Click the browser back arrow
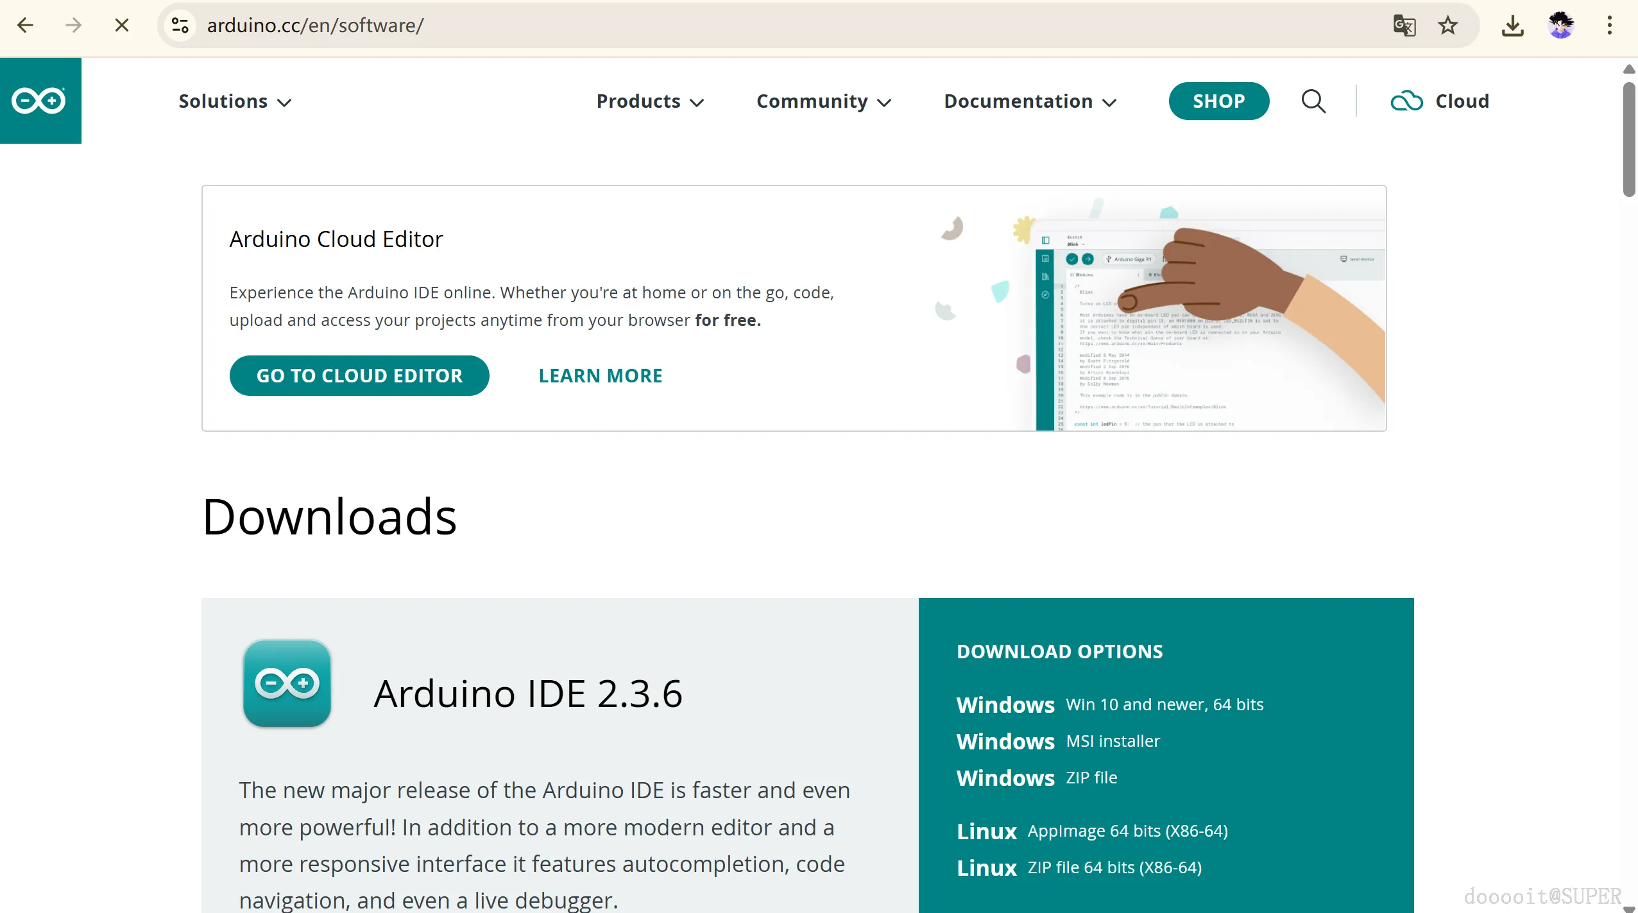The width and height of the screenshot is (1638, 913). point(25,25)
